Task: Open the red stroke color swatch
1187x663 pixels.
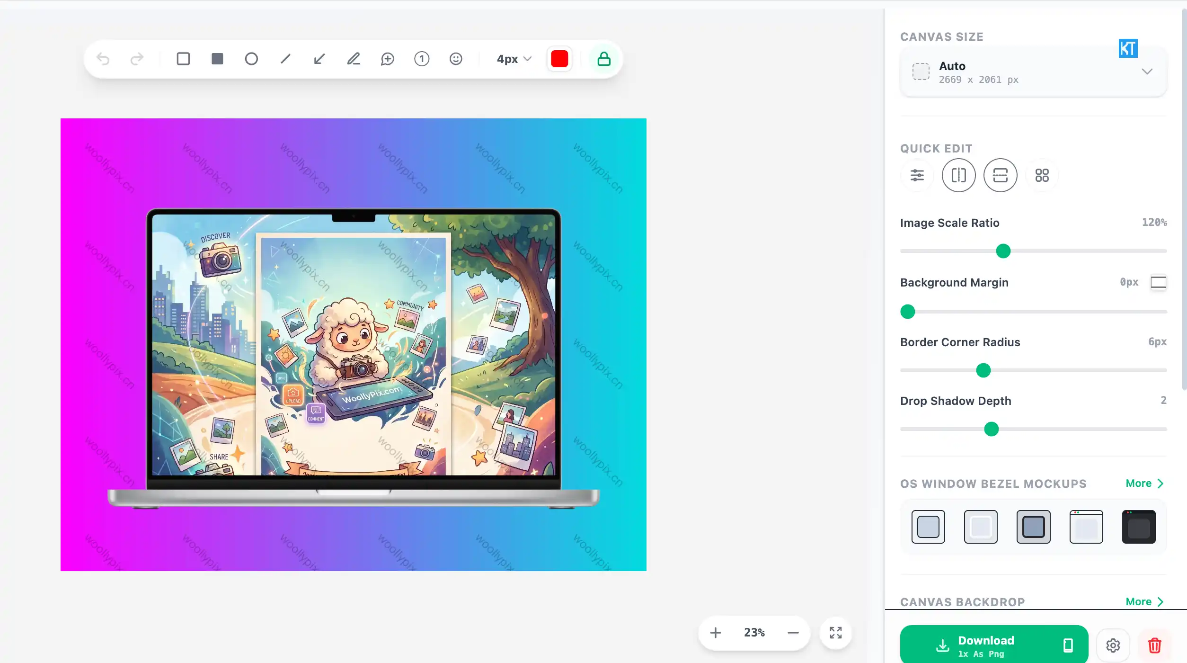Action: (559, 59)
